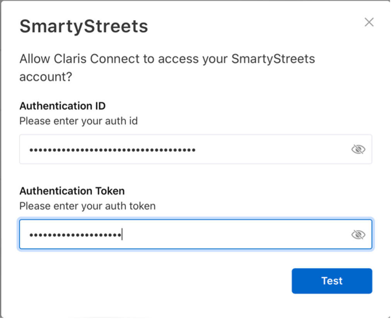Close the SmartyStreets dialog

(x=369, y=22)
